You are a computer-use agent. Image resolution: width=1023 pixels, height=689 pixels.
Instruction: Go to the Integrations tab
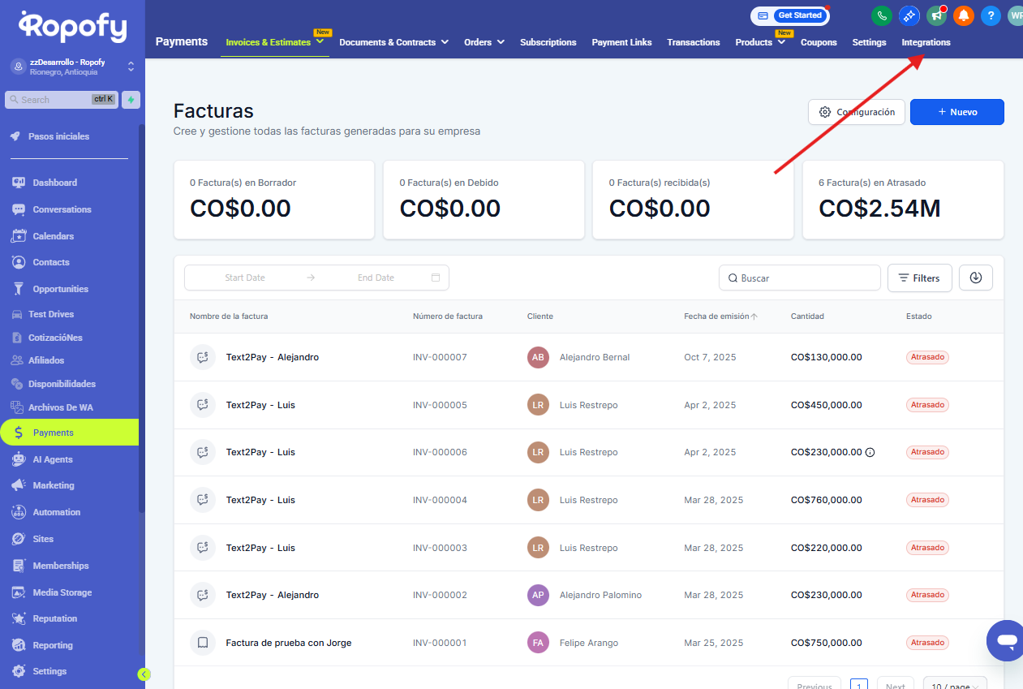(926, 42)
